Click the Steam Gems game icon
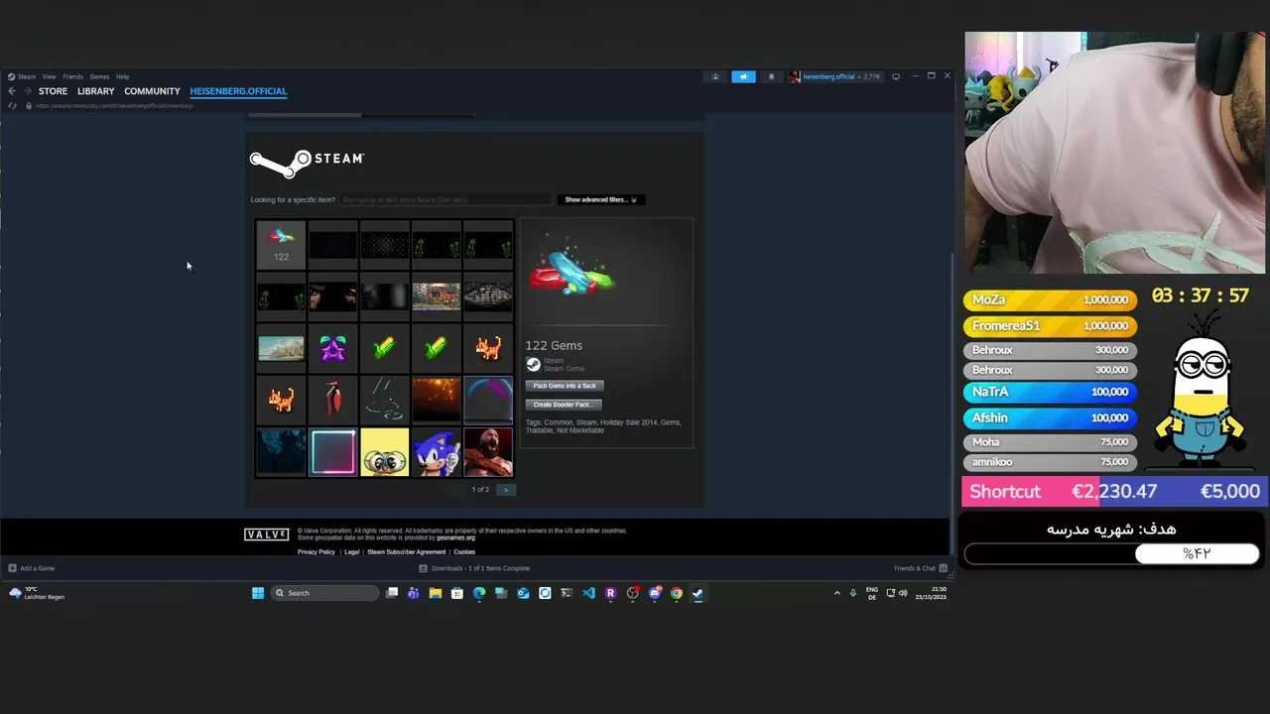This screenshot has width=1270, height=714. 533,364
